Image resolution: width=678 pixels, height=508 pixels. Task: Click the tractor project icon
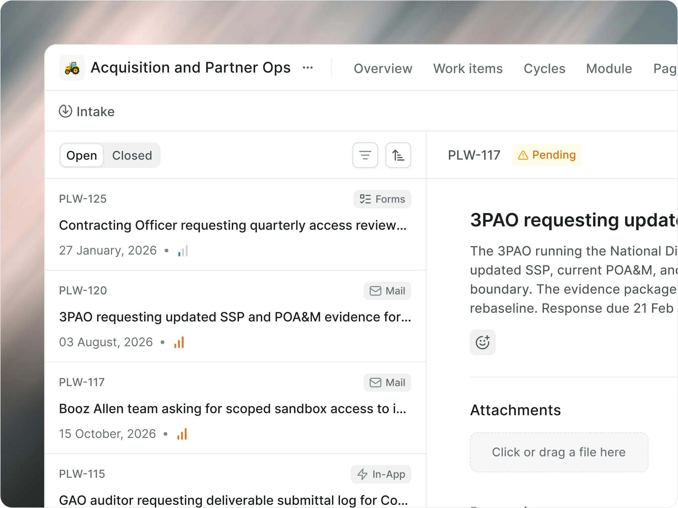click(72, 68)
